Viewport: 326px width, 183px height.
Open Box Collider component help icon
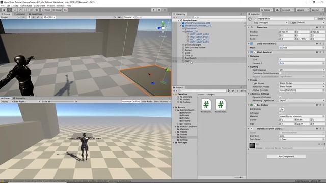click(317, 105)
